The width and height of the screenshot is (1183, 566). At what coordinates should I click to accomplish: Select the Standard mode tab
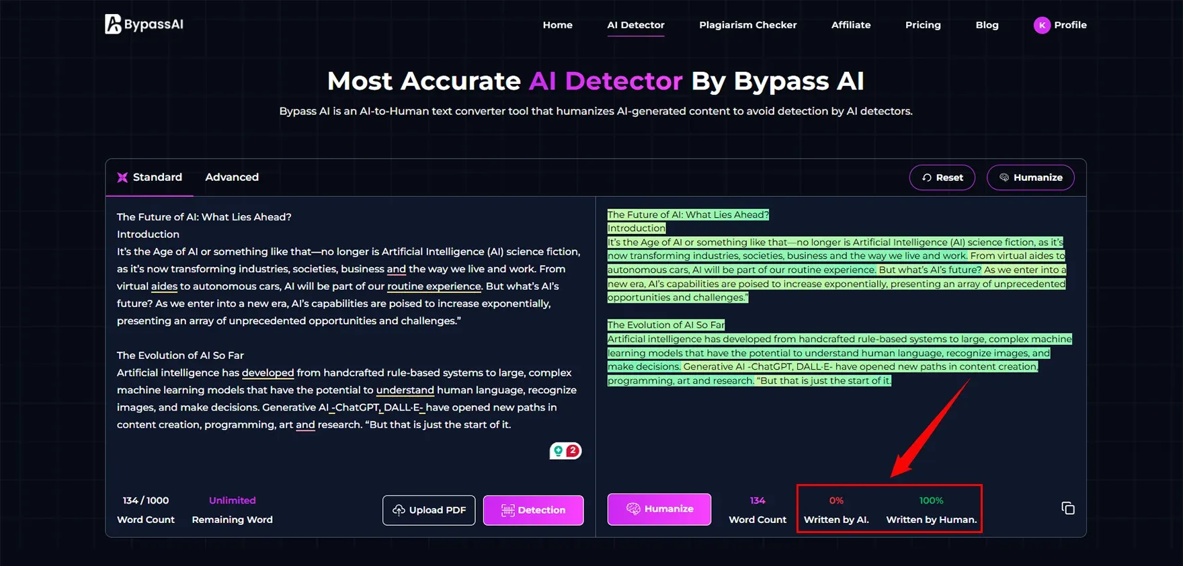coord(150,177)
